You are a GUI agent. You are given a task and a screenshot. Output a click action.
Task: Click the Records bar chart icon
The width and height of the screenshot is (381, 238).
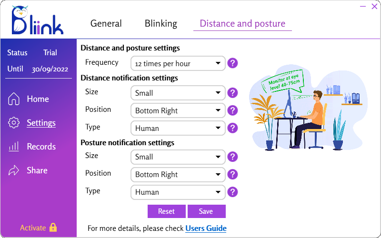(x=14, y=147)
